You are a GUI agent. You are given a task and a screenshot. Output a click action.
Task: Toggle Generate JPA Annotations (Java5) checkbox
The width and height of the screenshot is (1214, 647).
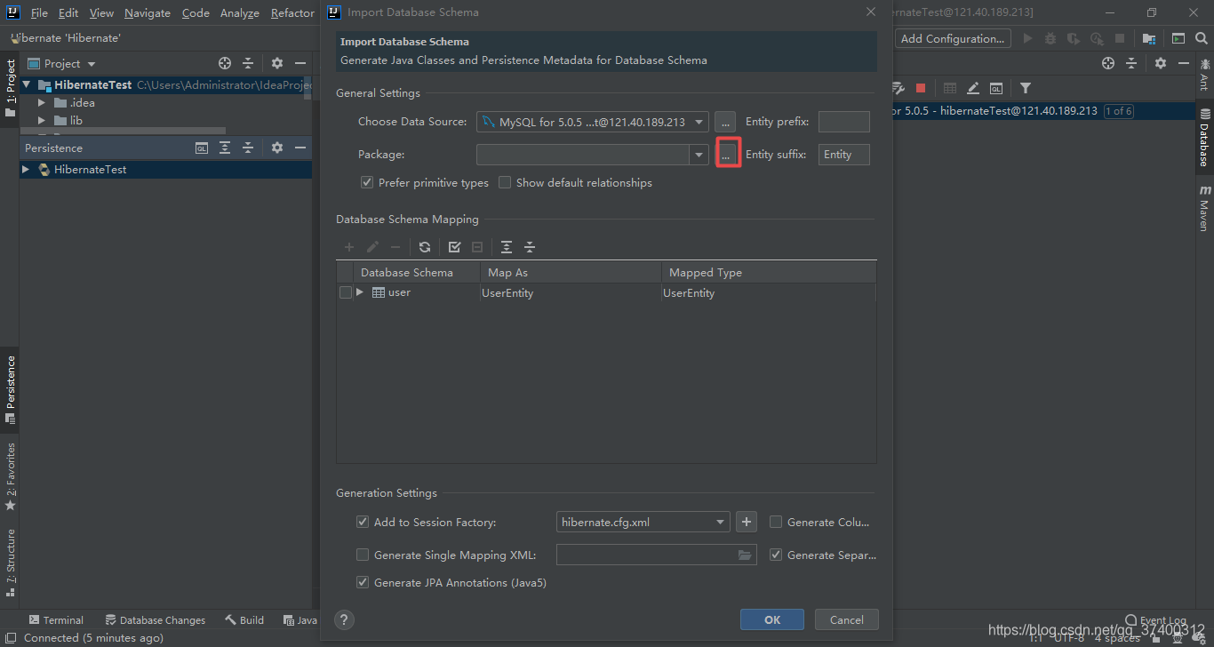pyautogui.click(x=363, y=582)
